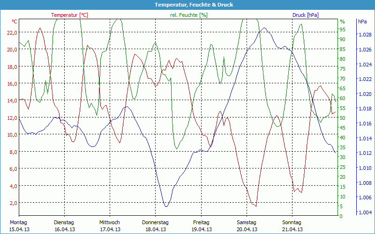The image size is (375, 234).
Task: Click pressure axis value 1.008
Action: pos(365,183)
